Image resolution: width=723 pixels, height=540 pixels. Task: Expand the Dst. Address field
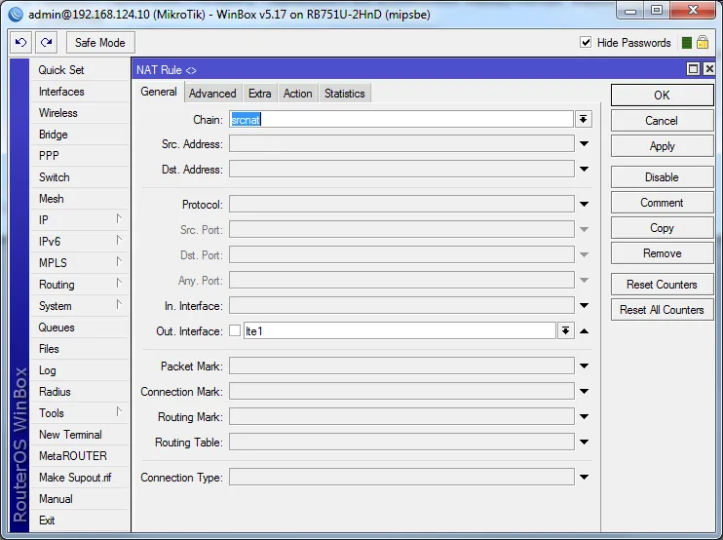[584, 170]
